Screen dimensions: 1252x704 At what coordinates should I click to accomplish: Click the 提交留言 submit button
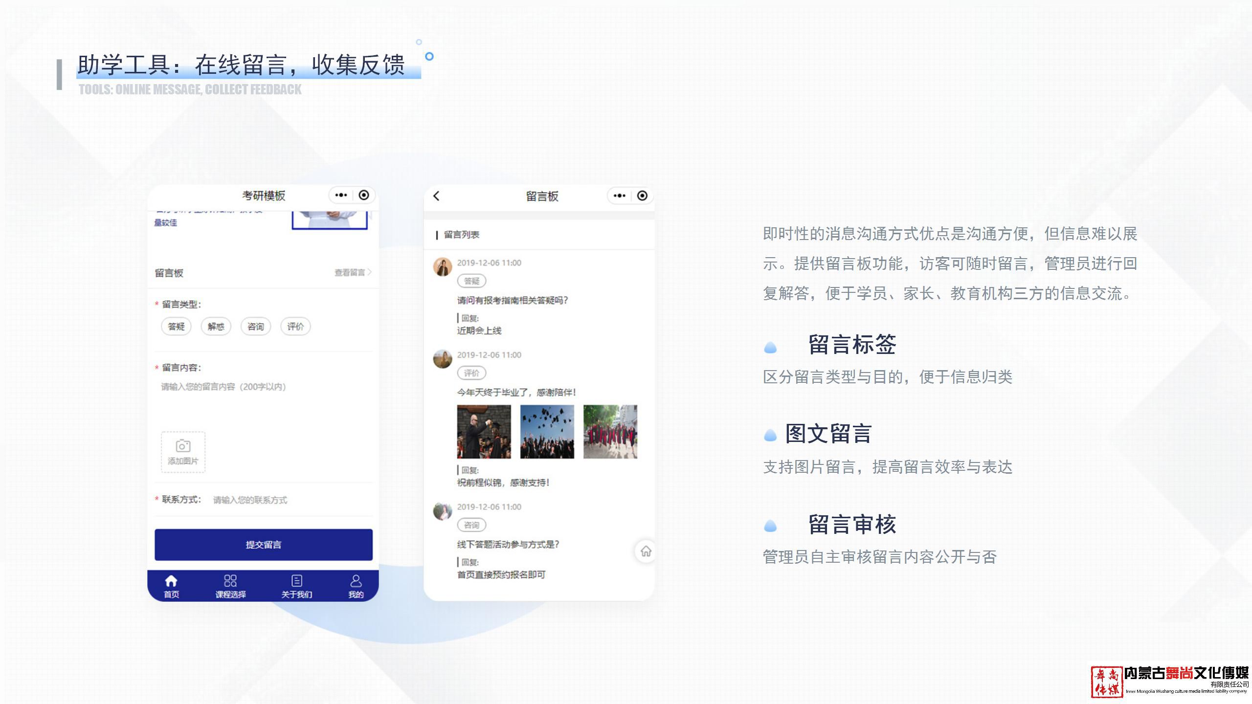[263, 544]
